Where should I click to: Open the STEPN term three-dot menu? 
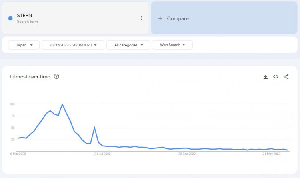[141, 18]
